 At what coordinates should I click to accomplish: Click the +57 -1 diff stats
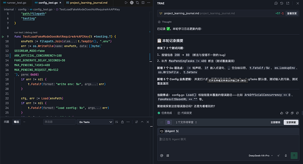[x=279, y=13]
